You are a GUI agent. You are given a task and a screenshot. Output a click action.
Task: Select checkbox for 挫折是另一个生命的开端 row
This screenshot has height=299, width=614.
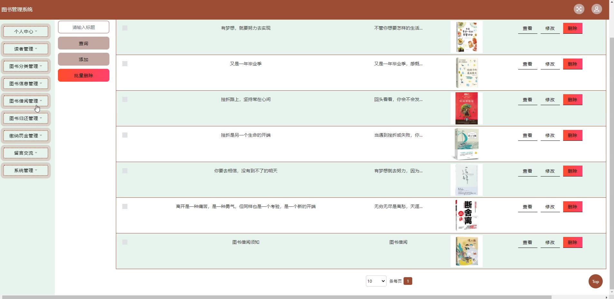pos(125,135)
